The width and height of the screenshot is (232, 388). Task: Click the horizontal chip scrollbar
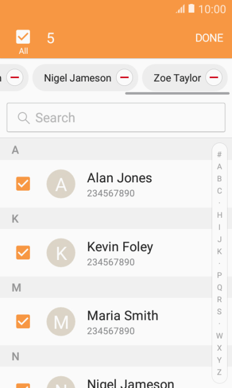(x=177, y=94)
